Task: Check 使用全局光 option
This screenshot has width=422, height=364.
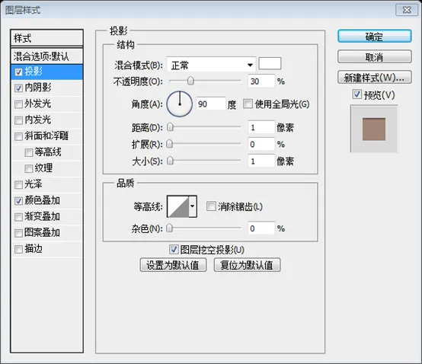Action: pyautogui.click(x=248, y=104)
